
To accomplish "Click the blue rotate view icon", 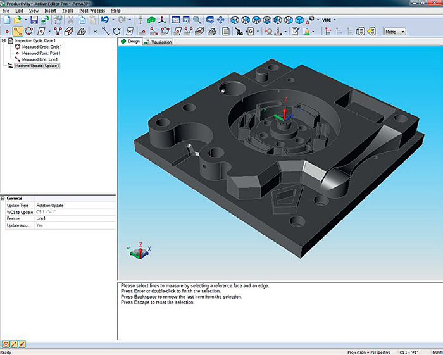I will (210, 20).
